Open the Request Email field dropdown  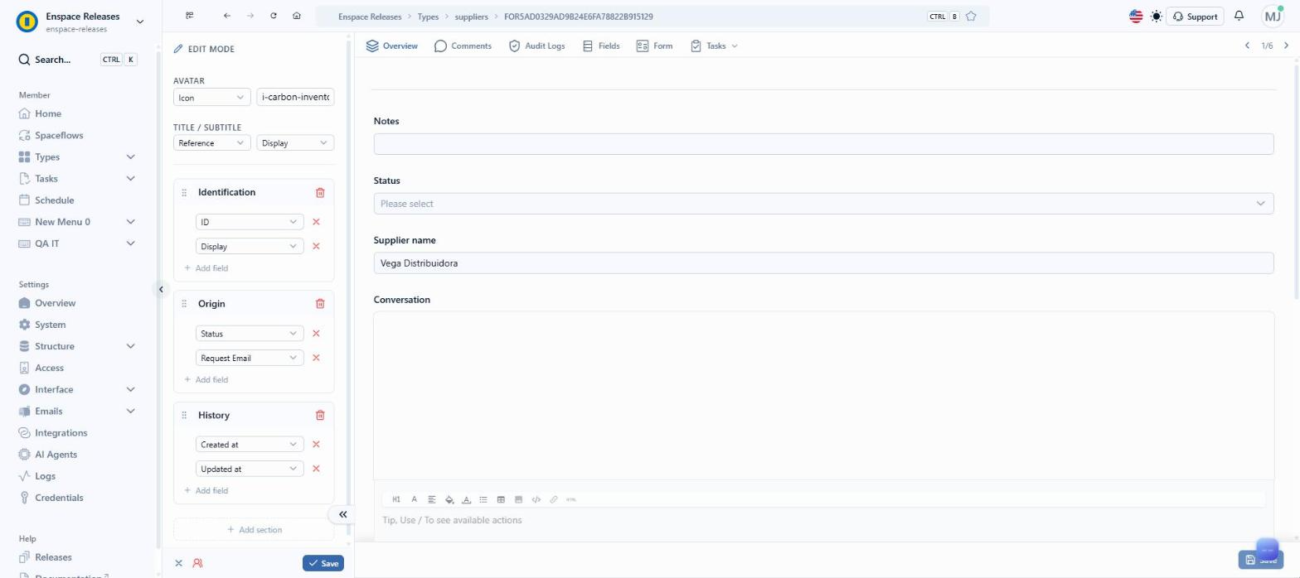(x=250, y=358)
